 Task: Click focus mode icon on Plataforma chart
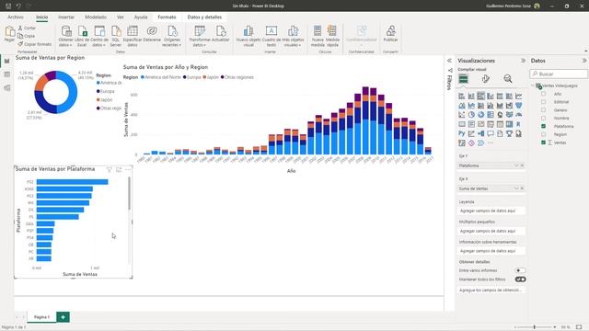[x=119, y=169]
